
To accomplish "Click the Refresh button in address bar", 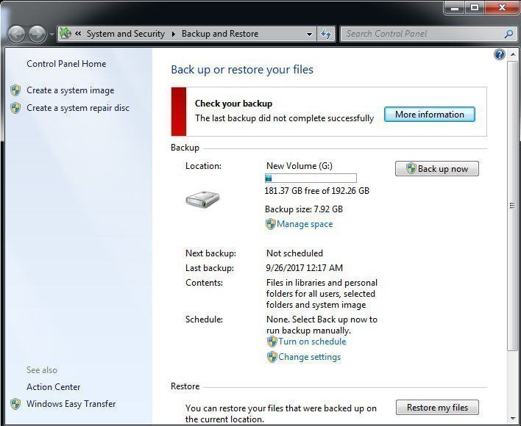I will 326,34.
